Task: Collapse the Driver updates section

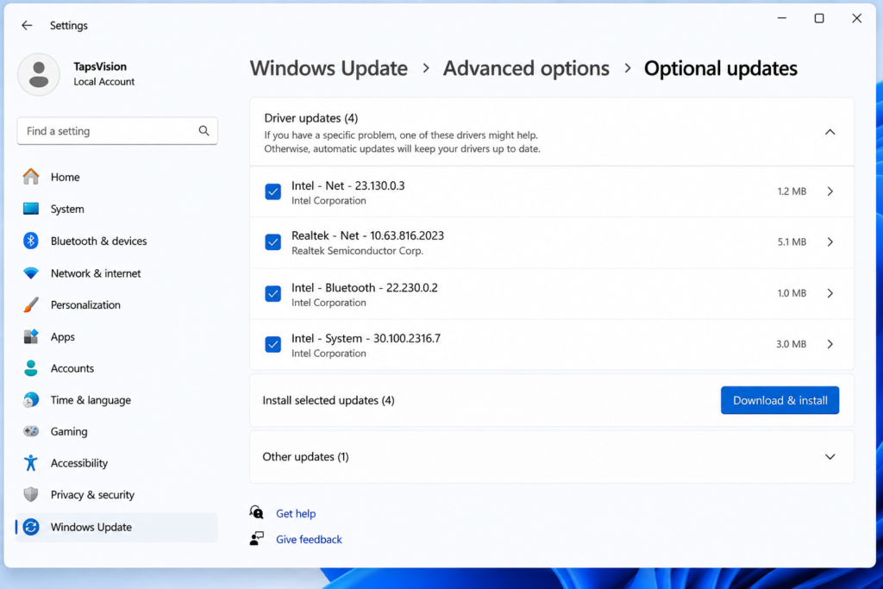Action: [x=830, y=132]
